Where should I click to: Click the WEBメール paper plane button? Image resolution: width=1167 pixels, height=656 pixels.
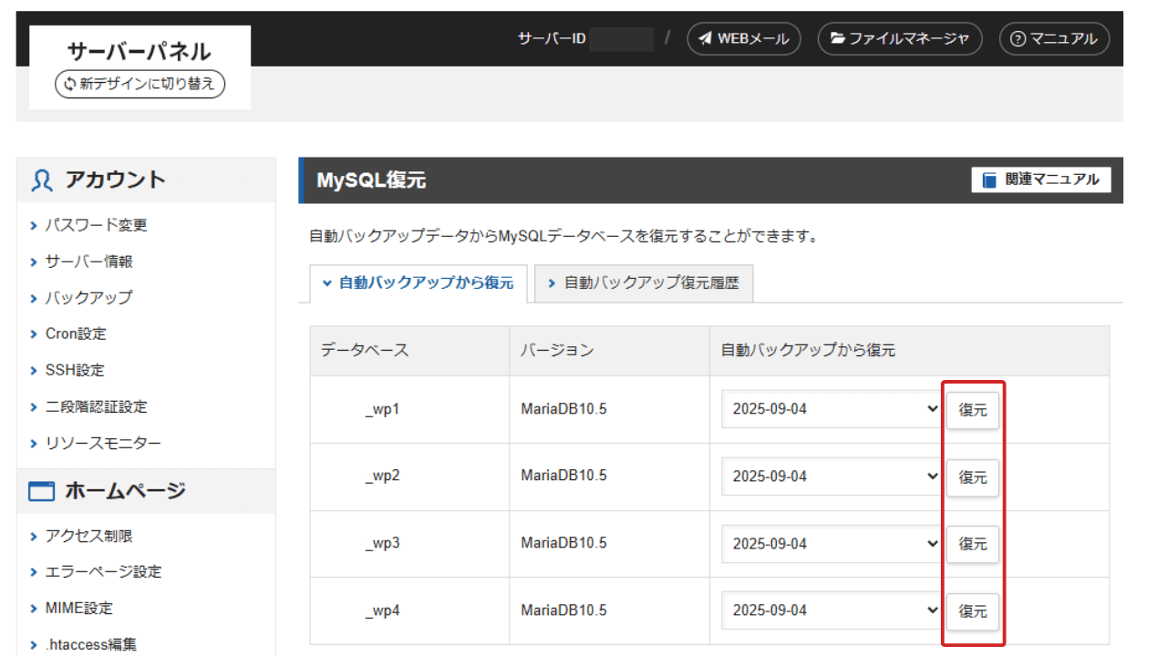pyautogui.click(x=743, y=39)
